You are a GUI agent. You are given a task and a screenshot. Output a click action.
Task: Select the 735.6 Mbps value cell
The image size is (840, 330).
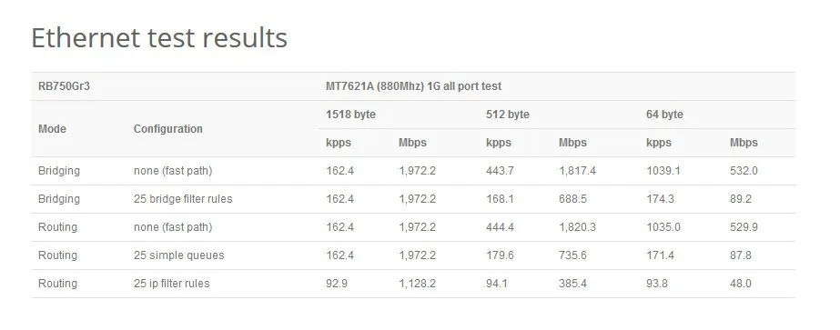coord(572,255)
